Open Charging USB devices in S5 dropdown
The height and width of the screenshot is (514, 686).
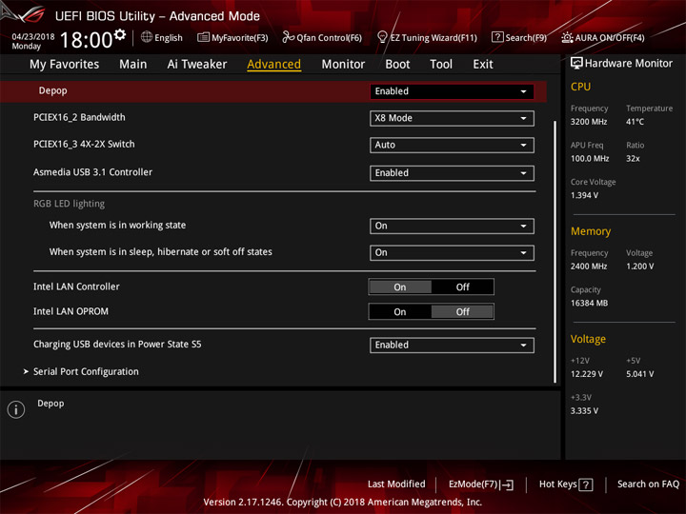pyautogui.click(x=452, y=346)
